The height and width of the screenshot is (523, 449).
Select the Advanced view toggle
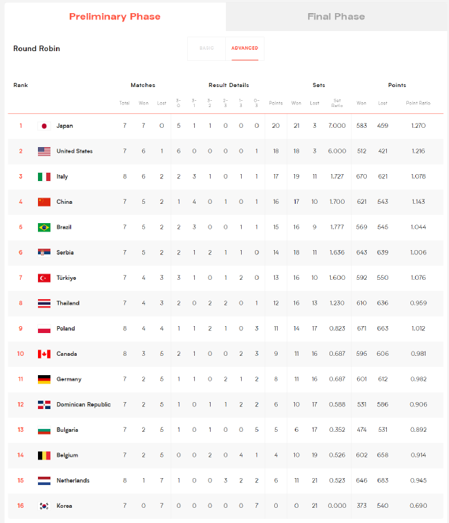pos(245,48)
